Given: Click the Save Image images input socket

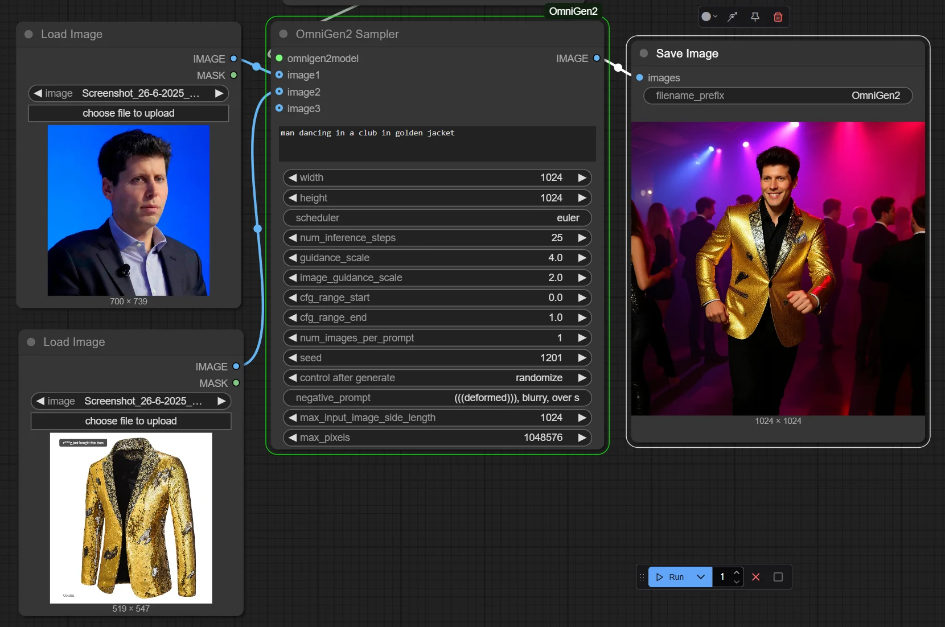Looking at the screenshot, I should pyautogui.click(x=640, y=77).
